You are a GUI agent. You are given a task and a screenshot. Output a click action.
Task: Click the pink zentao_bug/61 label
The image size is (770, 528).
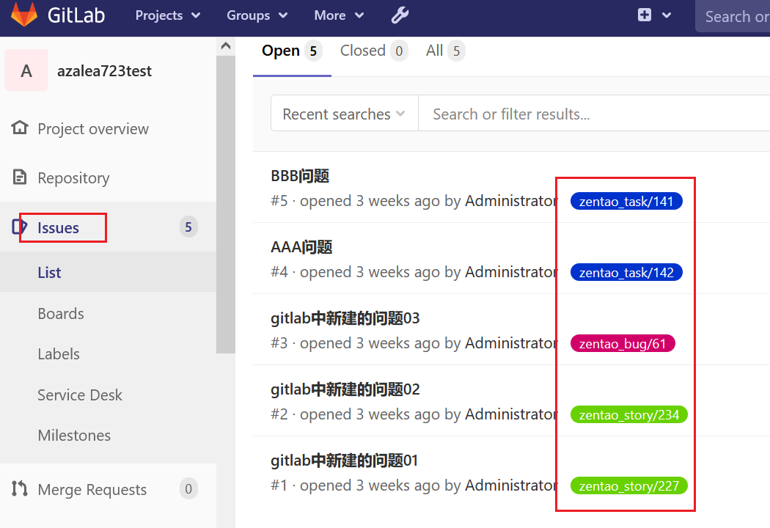(x=623, y=343)
